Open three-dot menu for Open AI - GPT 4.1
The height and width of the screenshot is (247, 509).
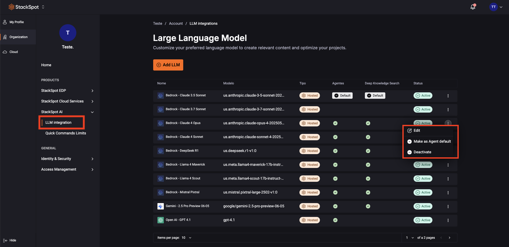448,220
